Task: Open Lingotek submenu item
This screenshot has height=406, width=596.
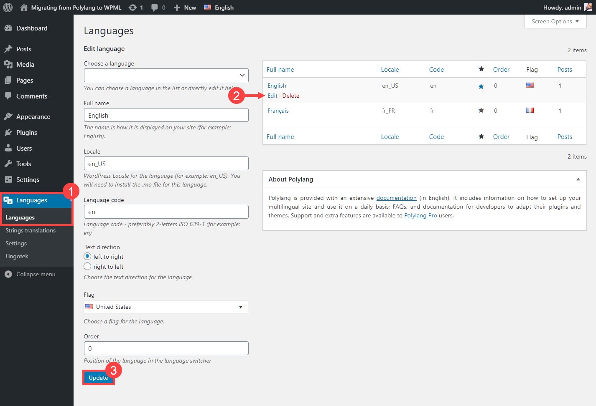Action: (17, 256)
